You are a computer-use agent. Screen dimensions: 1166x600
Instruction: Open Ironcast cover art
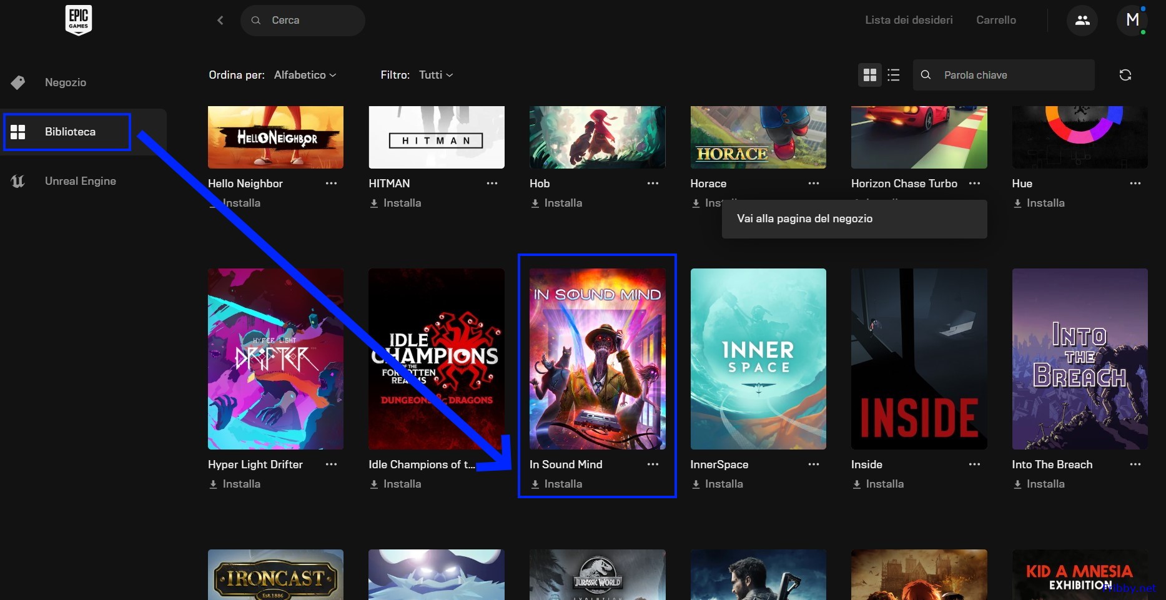click(275, 574)
